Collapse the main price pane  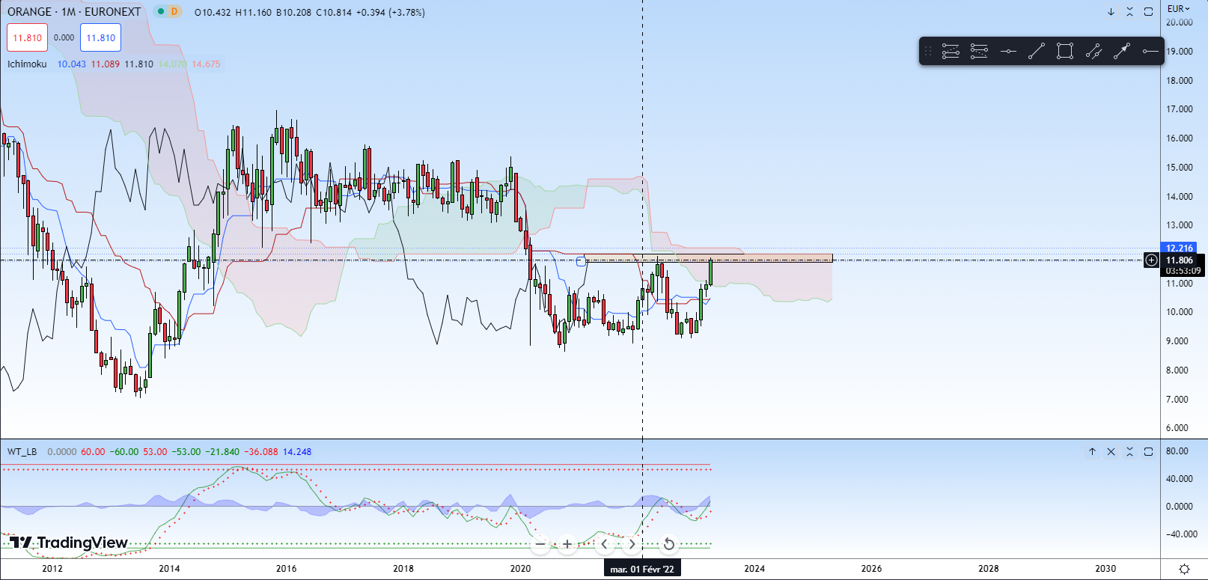pos(1129,12)
